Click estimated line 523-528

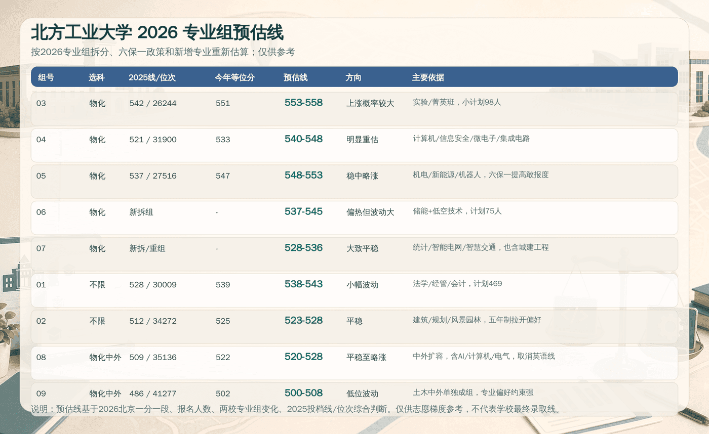click(303, 321)
